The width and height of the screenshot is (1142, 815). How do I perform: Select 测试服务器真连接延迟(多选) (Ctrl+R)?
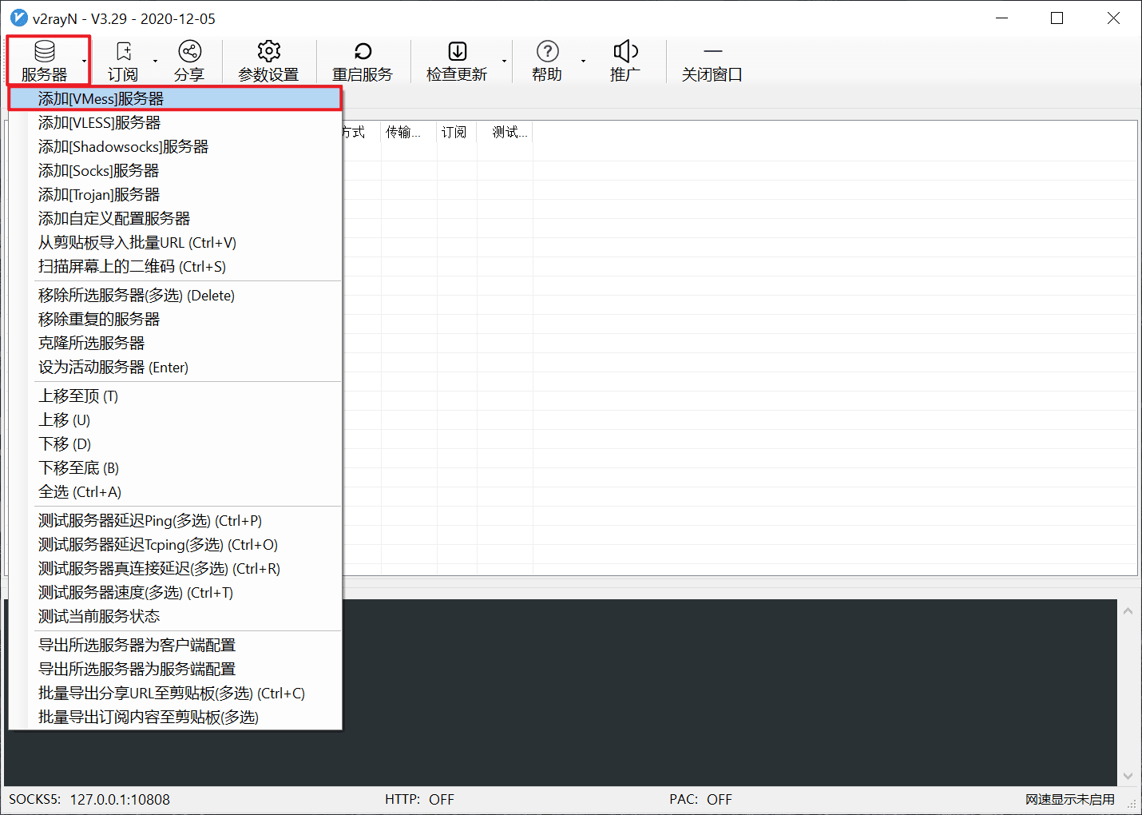175,568
